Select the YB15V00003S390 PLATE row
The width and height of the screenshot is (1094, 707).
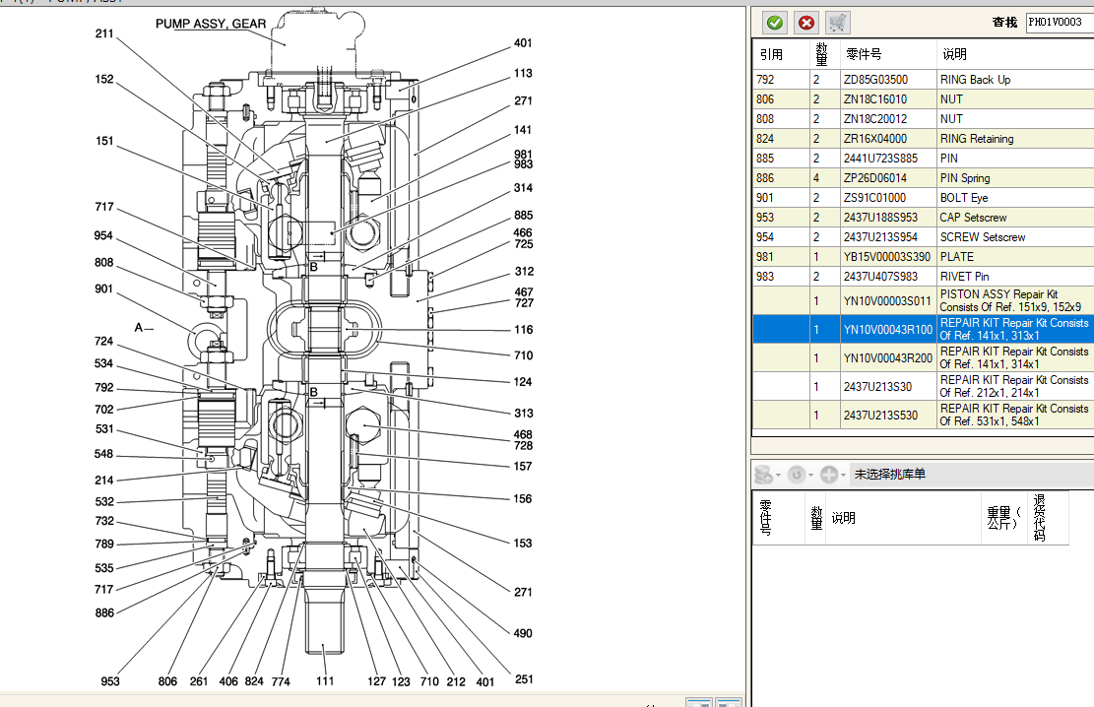(x=923, y=256)
